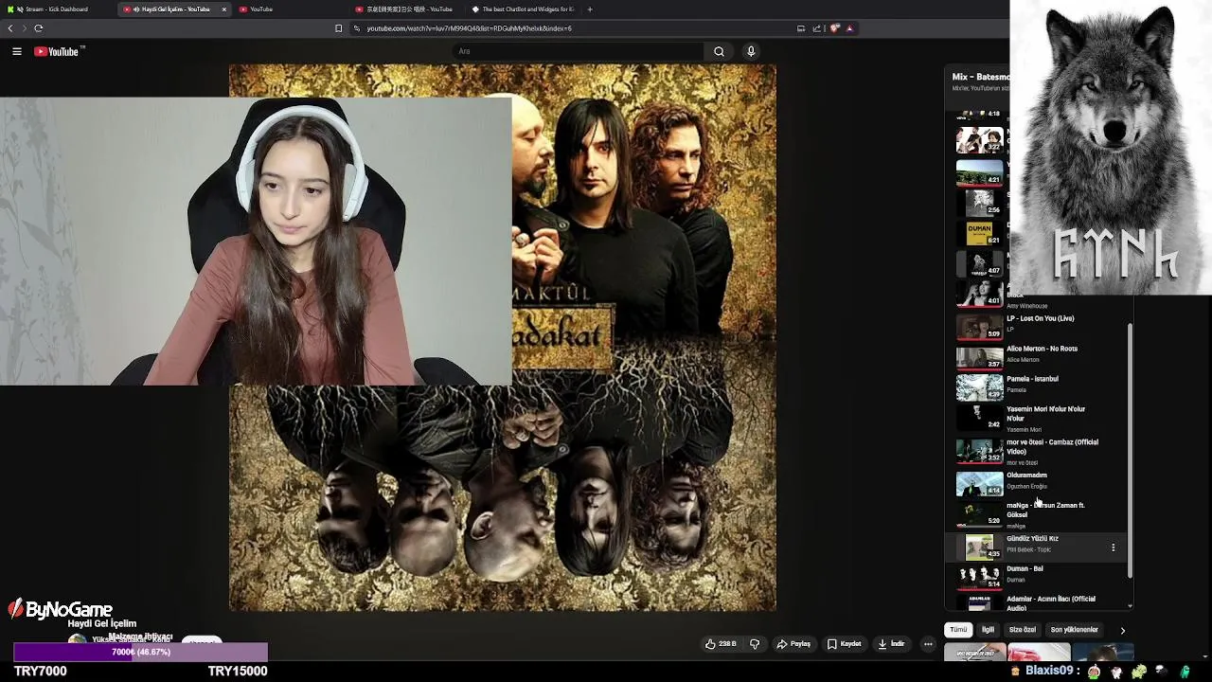
Task: Select the Son yüklenenler filter chip
Action: (1075, 630)
